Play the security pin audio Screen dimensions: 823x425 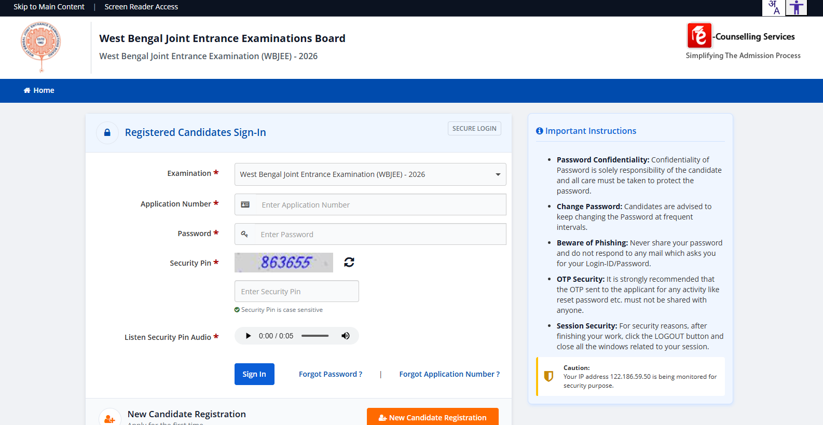248,336
